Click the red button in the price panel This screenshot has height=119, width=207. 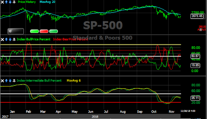click(x=44, y=31)
